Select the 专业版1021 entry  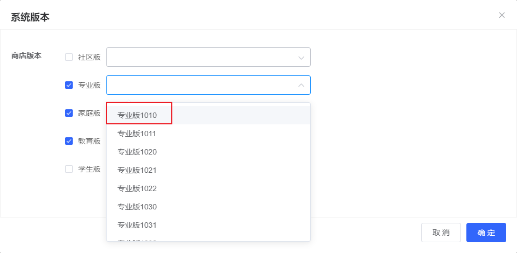click(137, 170)
